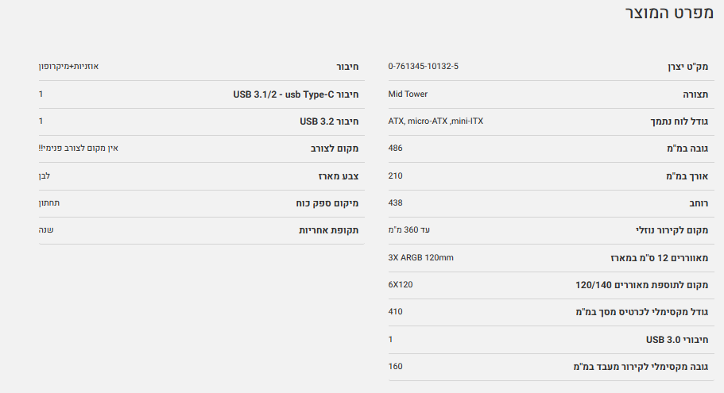Select the "מקום לקירור נוזלי" label
Viewport: 724px width, 393px height.
(x=673, y=231)
